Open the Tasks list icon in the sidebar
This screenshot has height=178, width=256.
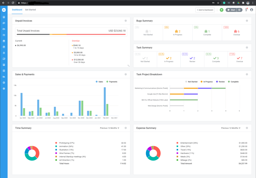point(4,35)
